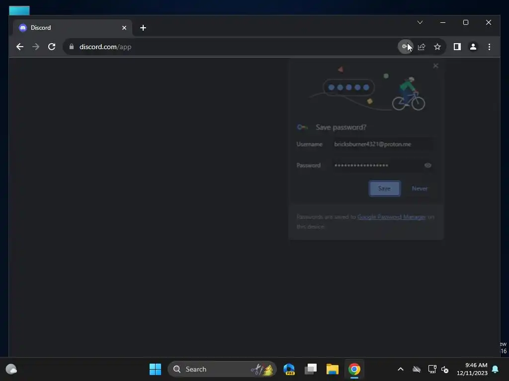Close the Discord tab
The width and height of the screenshot is (509, 381).
click(124, 28)
